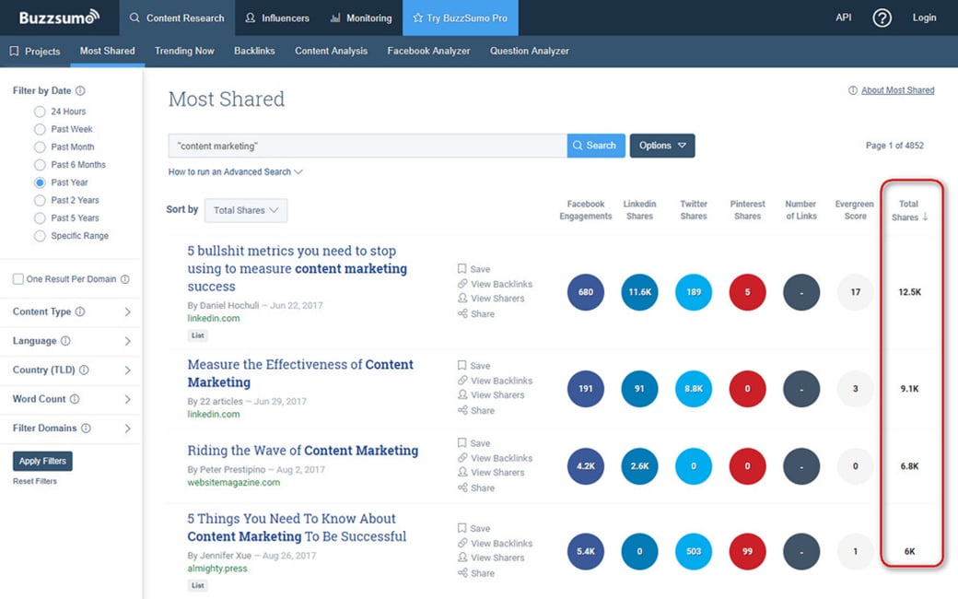The image size is (958, 599).
Task: Enable One Result Per Domain checkbox
Action: [x=18, y=279]
